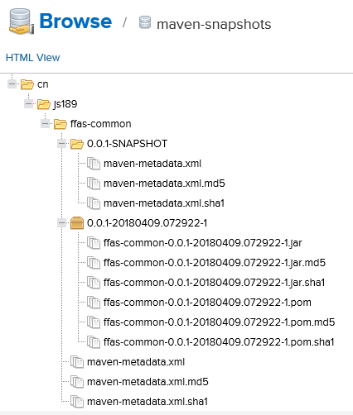The width and height of the screenshot is (353, 415).
Task: Select maven-metadata.xml.sha1 under 0.0.1-SNAPSHOT
Action: tap(164, 203)
